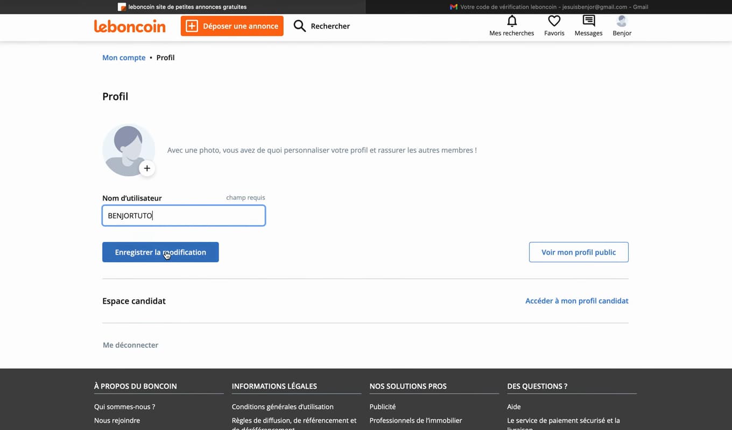The image size is (732, 430).
Task: Click the champ requis label
Action: 245,198
